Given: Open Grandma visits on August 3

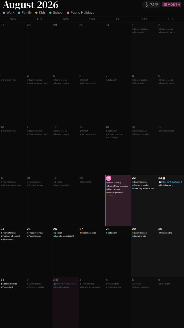Looking at the screenshot, I should click(x=9, y=80).
